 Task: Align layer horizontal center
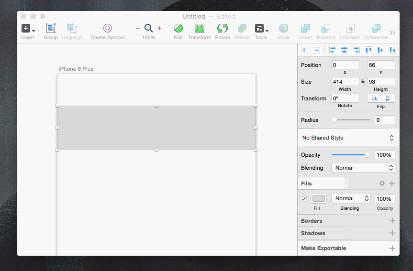[x=344, y=50]
